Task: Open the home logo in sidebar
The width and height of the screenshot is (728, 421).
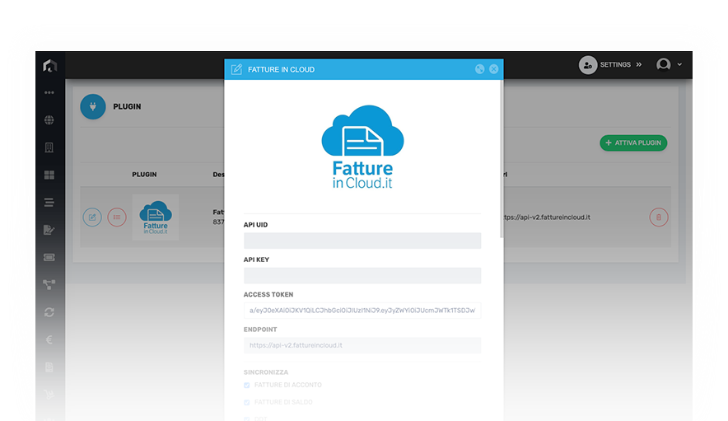Action: pos(49,66)
